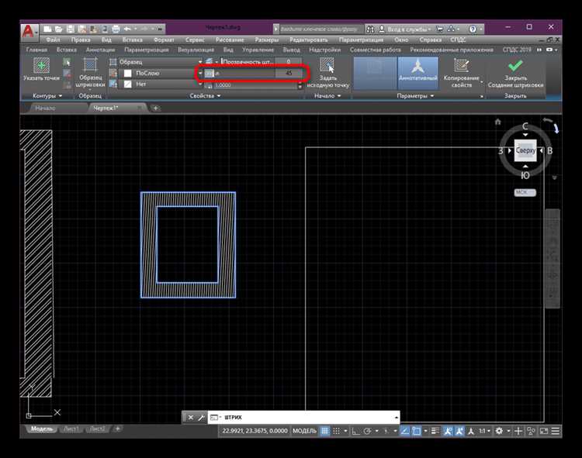Click the Select boundary objects icon in Контуры
Screen dimensions: 582x458
pyautogui.click(x=67, y=62)
